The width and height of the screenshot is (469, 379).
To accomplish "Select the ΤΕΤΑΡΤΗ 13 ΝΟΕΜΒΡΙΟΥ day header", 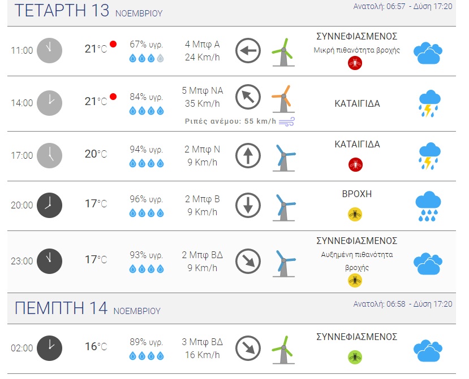I will pyautogui.click(x=88, y=11).
